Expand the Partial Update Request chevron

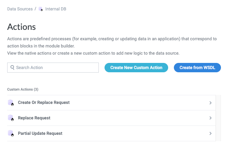pyautogui.click(x=211, y=133)
